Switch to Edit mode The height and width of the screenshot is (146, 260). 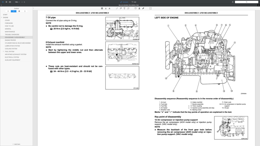pyautogui.click(x=134, y=2)
